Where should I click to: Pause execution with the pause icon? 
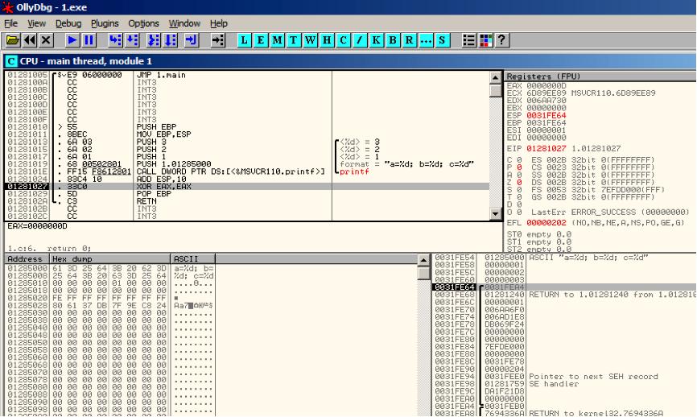pyautogui.click(x=89, y=40)
